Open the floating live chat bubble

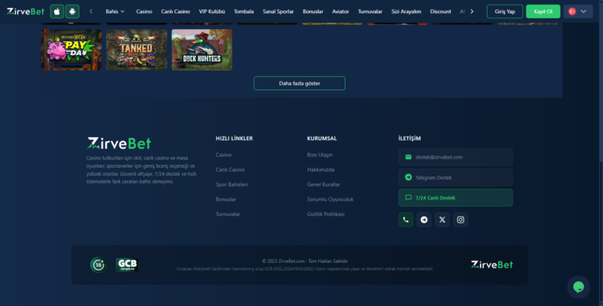[579, 287]
